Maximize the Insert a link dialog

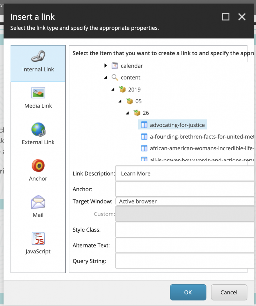[x=226, y=17]
